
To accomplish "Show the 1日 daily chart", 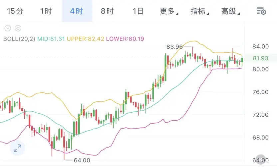I will pyautogui.click(x=138, y=11).
